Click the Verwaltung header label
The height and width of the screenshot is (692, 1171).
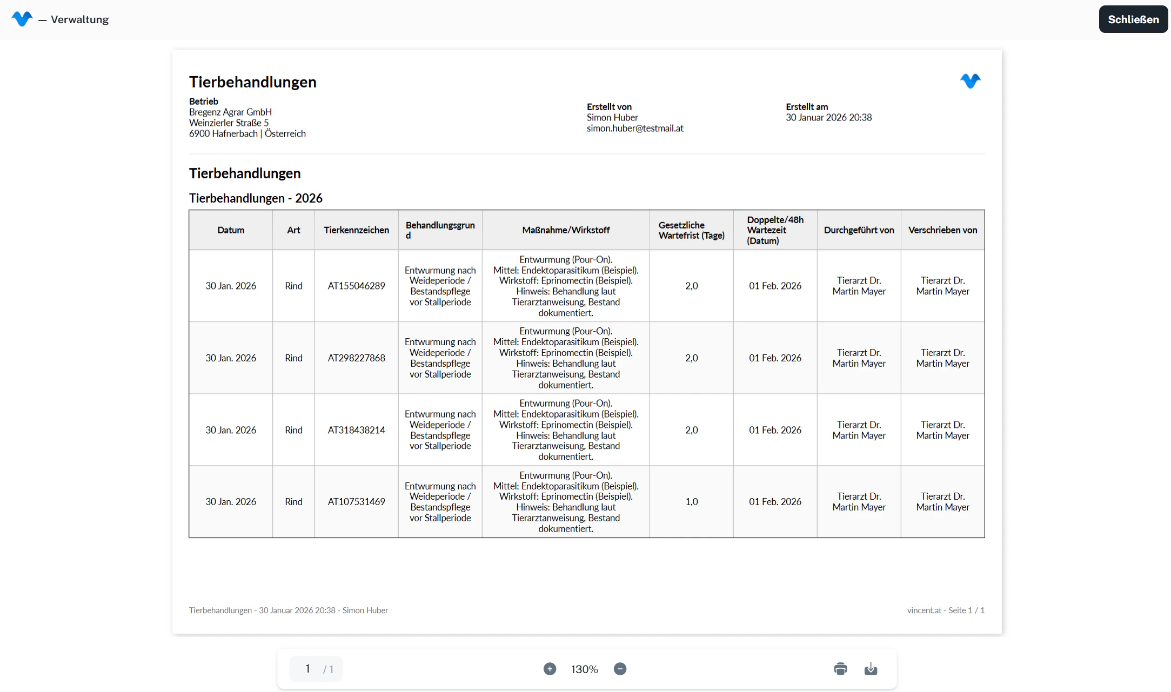coord(79,19)
